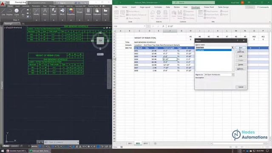Viewport: 272px width, 153px height.
Task: Toggle Ortho mode in AutoCAD status bar
Action: coord(49,147)
